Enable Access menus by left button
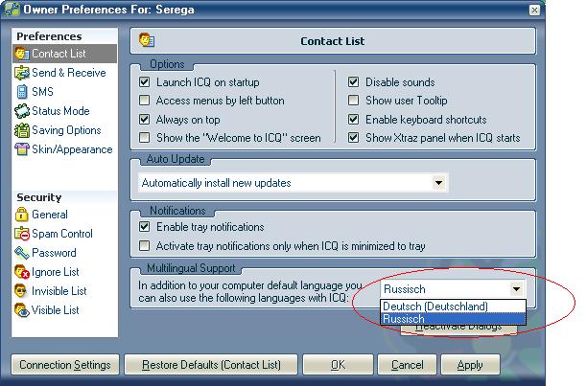587x386 pixels. coord(144,101)
